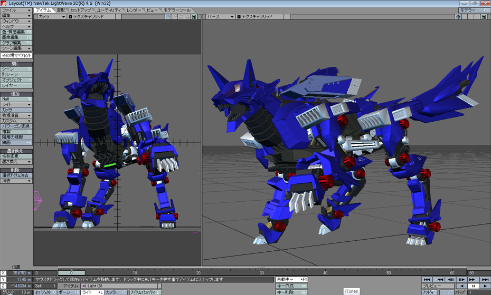491x295 pixels.
Task: Open テクスチャソリッド display mode in left viewport
Action: (92, 16)
